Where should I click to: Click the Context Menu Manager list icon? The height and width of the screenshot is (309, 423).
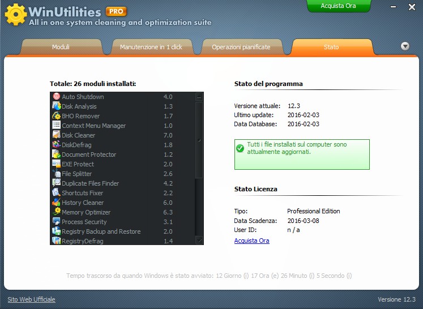57,125
